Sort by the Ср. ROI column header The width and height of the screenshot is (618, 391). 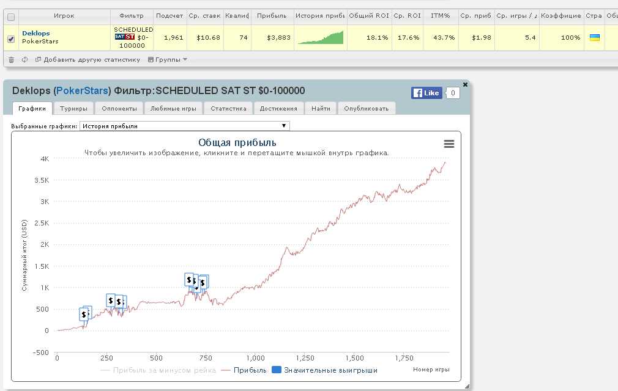[x=407, y=16]
